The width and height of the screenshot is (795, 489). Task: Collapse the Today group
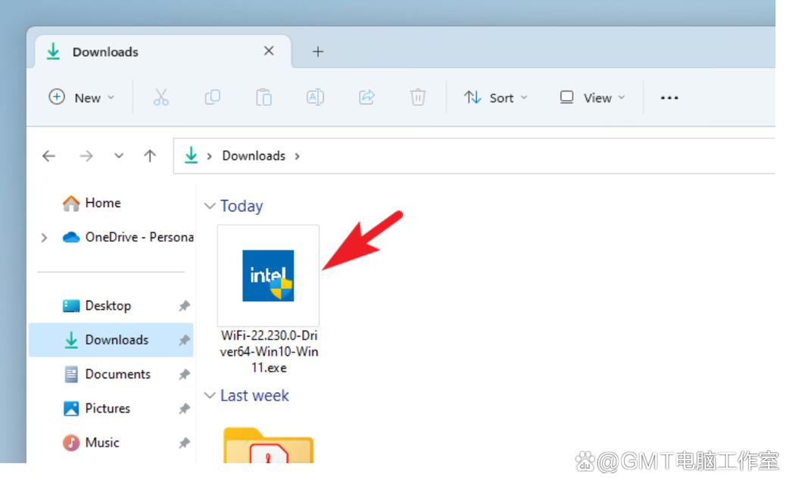point(210,206)
